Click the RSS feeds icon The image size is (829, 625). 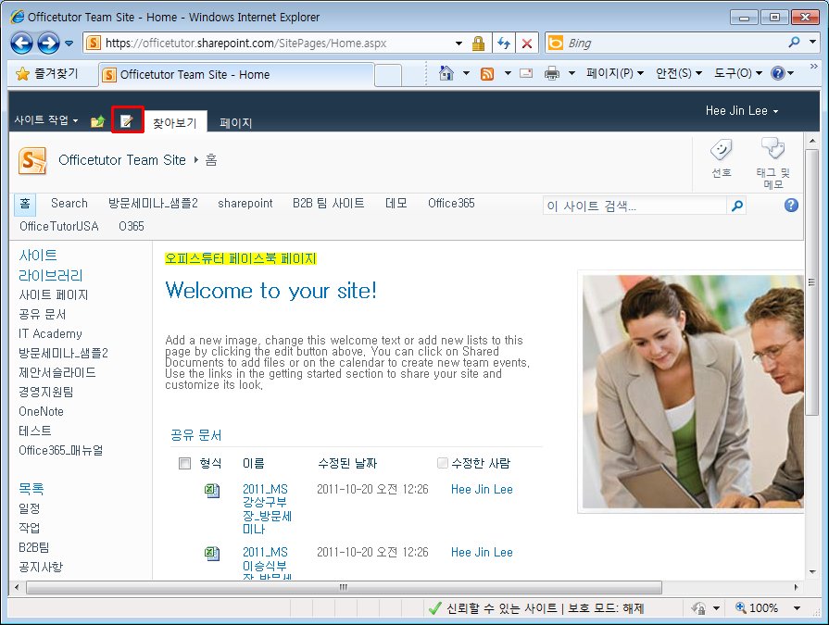(x=487, y=73)
